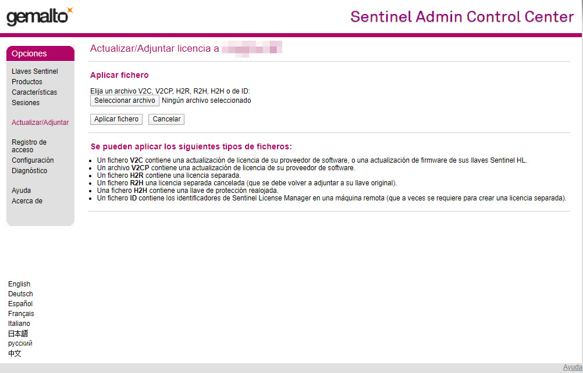Screen dimensions: 583x373
Task: View the Características page
Action: pos(34,92)
